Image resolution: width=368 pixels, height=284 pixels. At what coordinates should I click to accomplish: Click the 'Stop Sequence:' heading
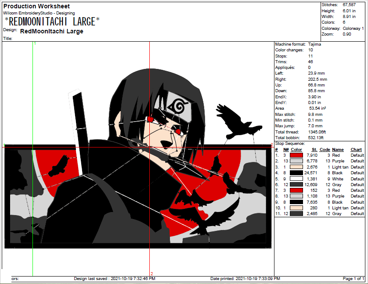pyautogui.click(x=290, y=144)
